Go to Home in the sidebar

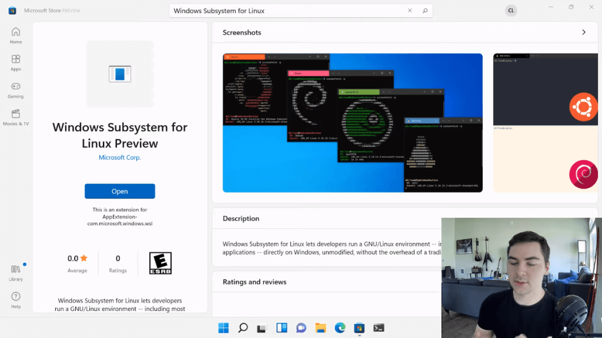[16, 35]
